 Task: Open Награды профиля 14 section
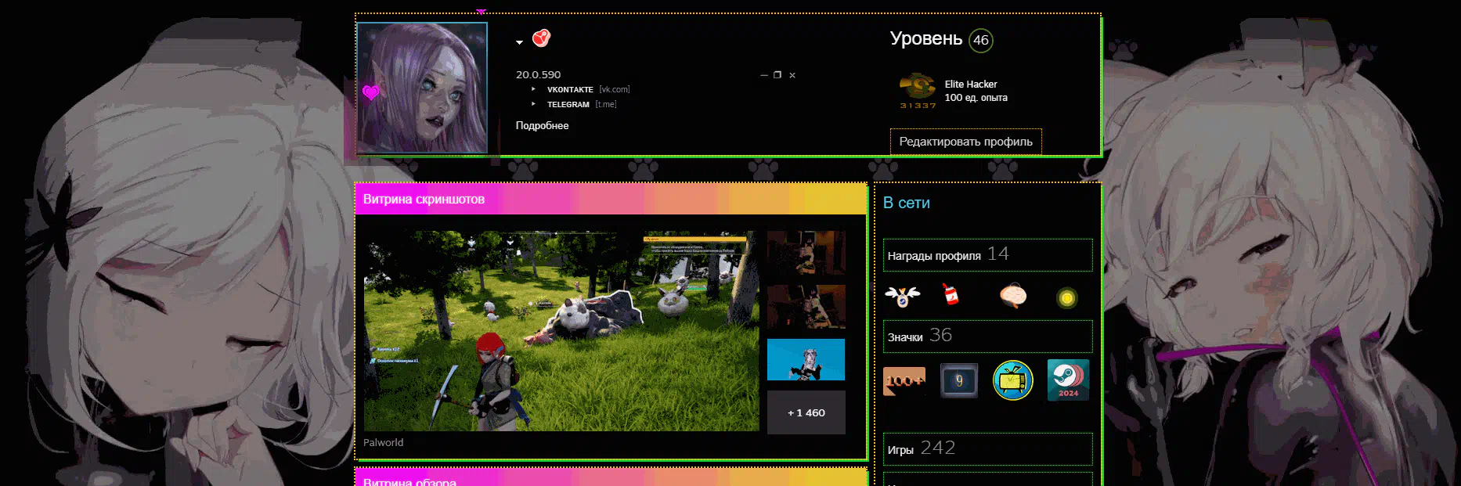987,255
